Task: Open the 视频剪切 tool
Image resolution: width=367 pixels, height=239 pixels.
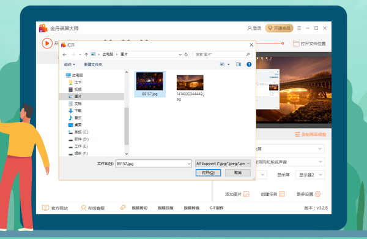Action: tap(139, 208)
